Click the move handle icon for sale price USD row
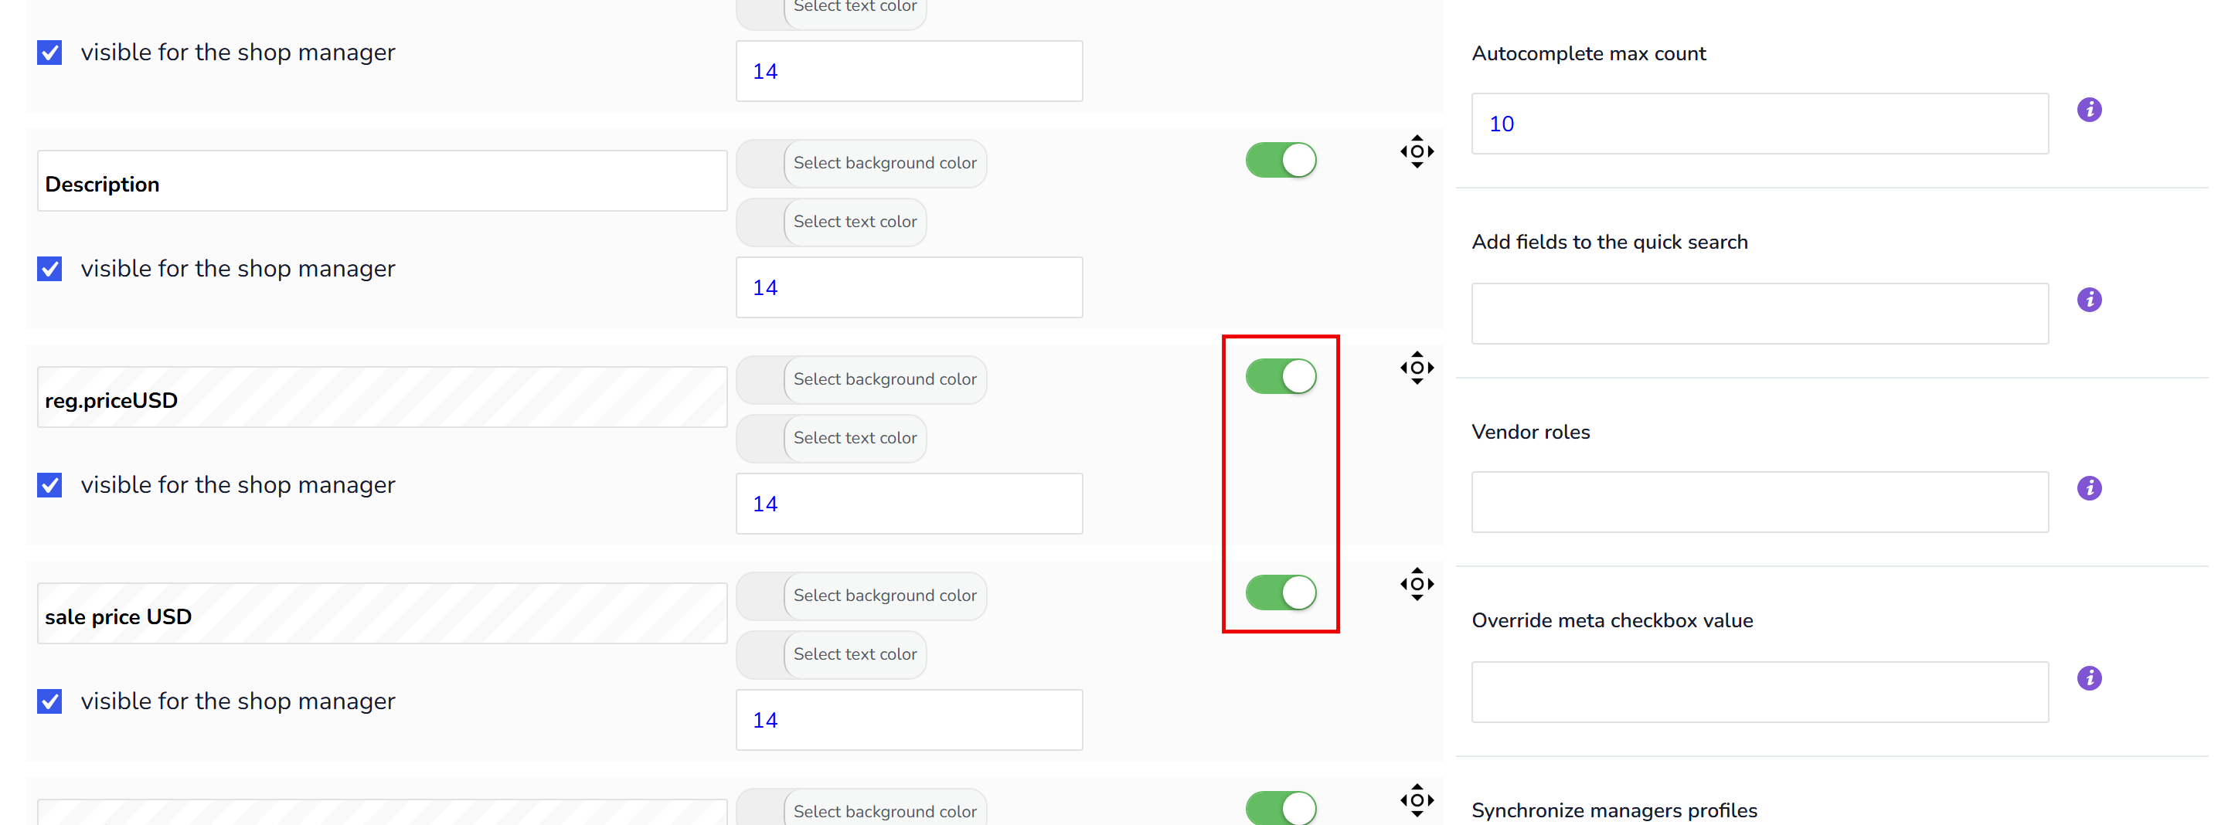This screenshot has height=825, width=2235. [x=1416, y=584]
